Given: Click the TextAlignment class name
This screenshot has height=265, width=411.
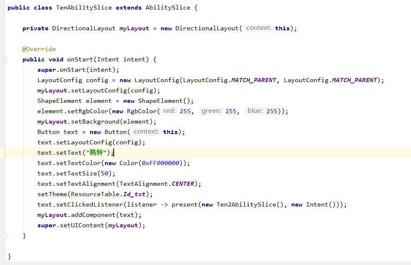Looking at the screenshot, I should (x=143, y=184).
